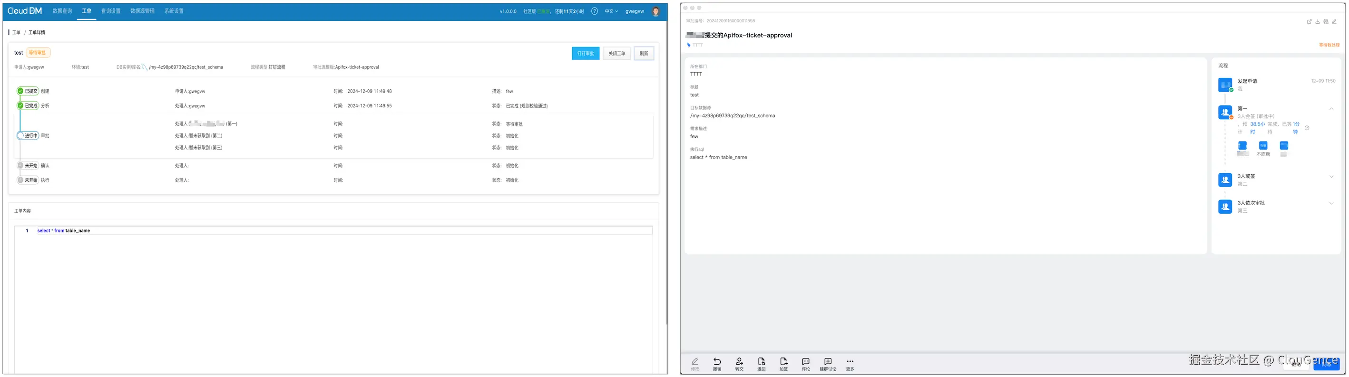
Task: Collapse the 第一 approval step
Action: pos(1331,109)
